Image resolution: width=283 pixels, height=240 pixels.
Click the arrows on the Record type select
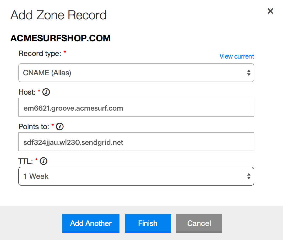click(x=249, y=73)
